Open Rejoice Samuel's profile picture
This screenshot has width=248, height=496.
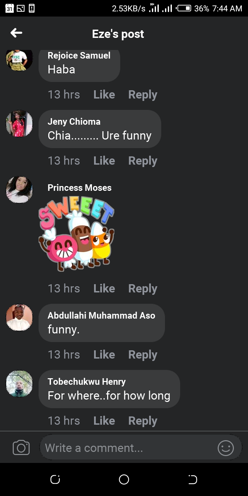(19, 59)
